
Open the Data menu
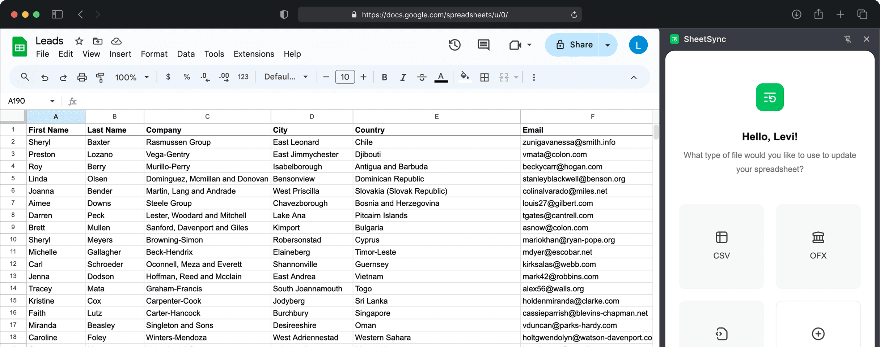pyautogui.click(x=186, y=54)
